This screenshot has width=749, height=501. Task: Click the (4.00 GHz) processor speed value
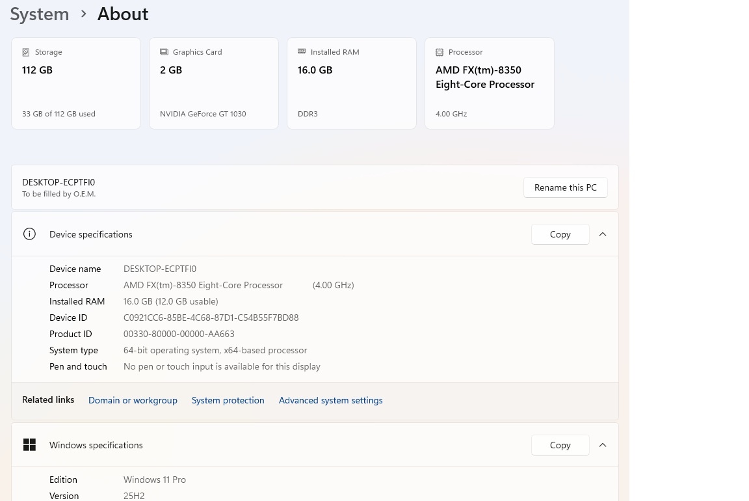pyautogui.click(x=334, y=285)
